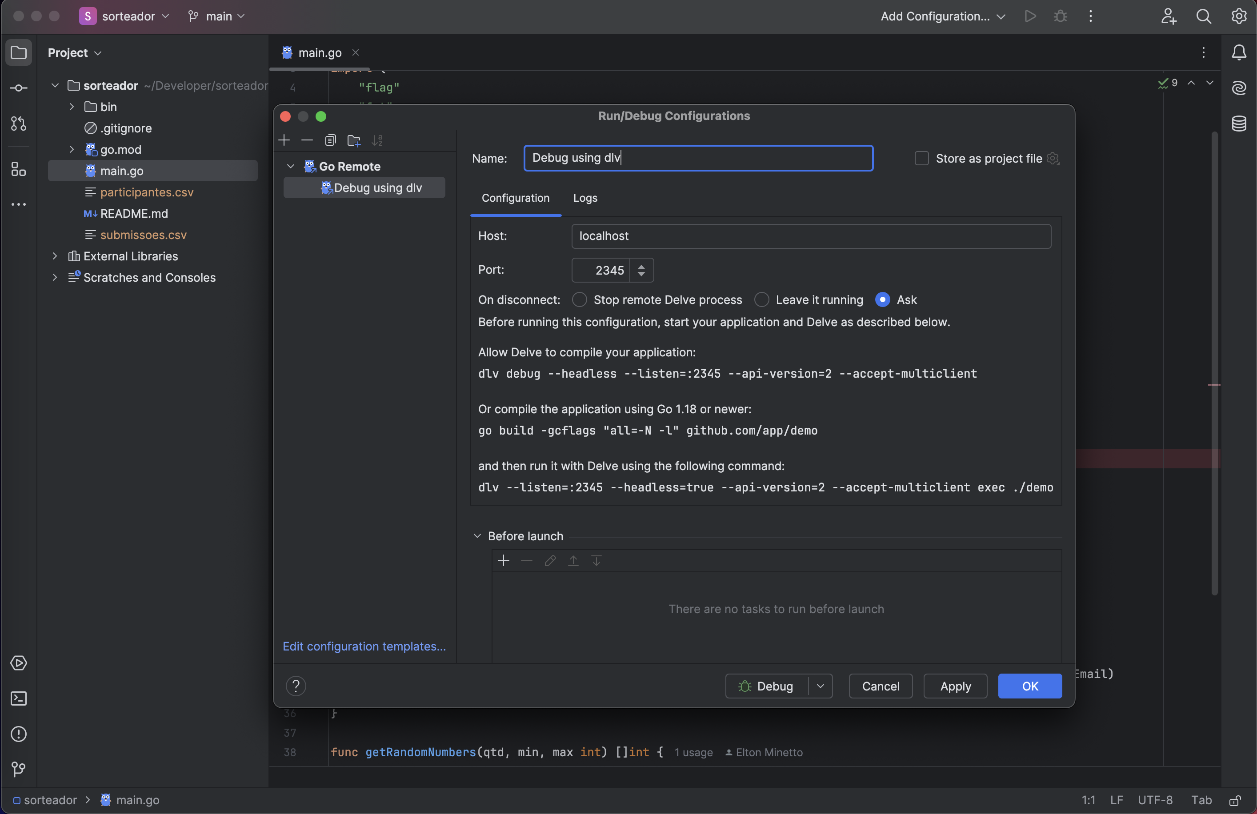Click the Search Everywhere magnifier

[x=1204, y=16]
